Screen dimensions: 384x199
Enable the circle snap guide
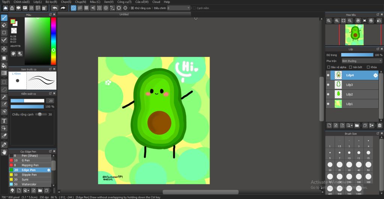[106, 8]
